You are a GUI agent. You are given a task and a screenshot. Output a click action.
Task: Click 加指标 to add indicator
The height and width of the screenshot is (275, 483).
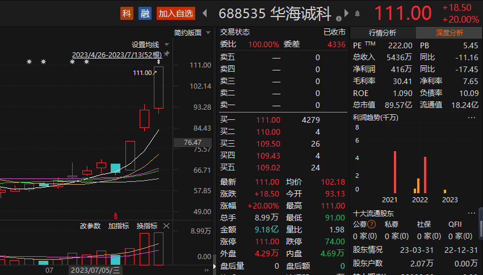[119, 226]
